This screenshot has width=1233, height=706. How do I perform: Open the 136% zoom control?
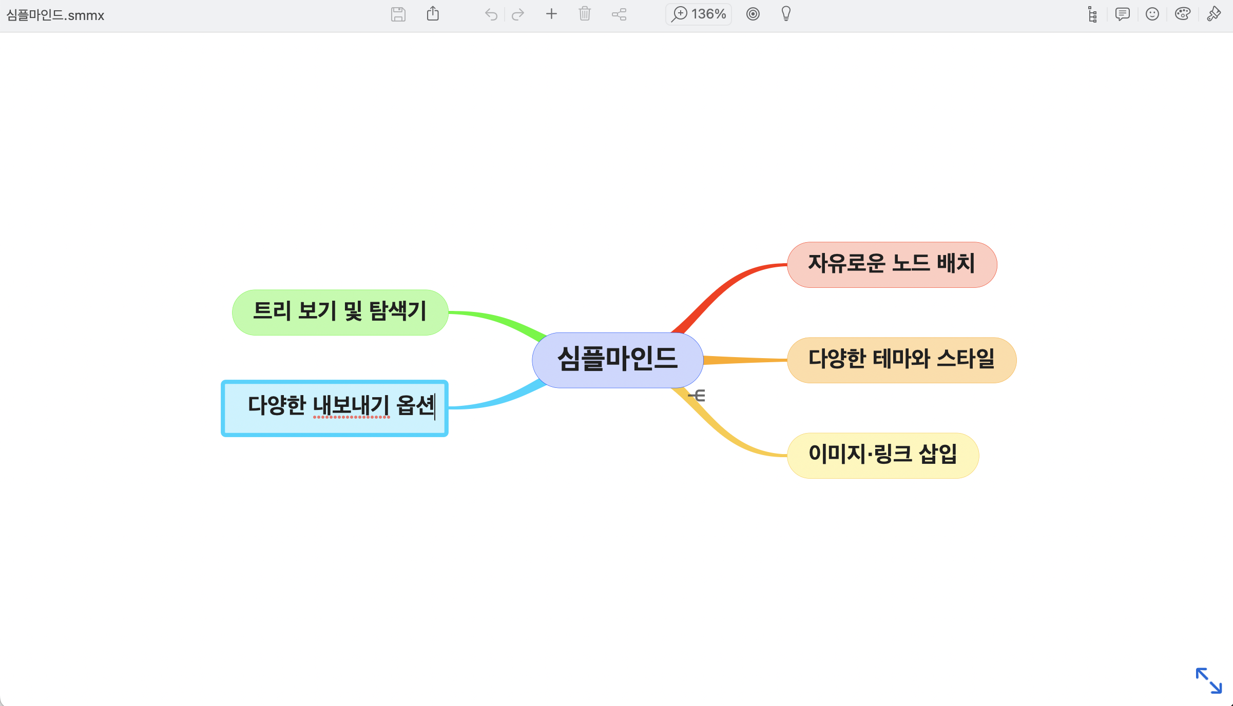coord(699,14)
